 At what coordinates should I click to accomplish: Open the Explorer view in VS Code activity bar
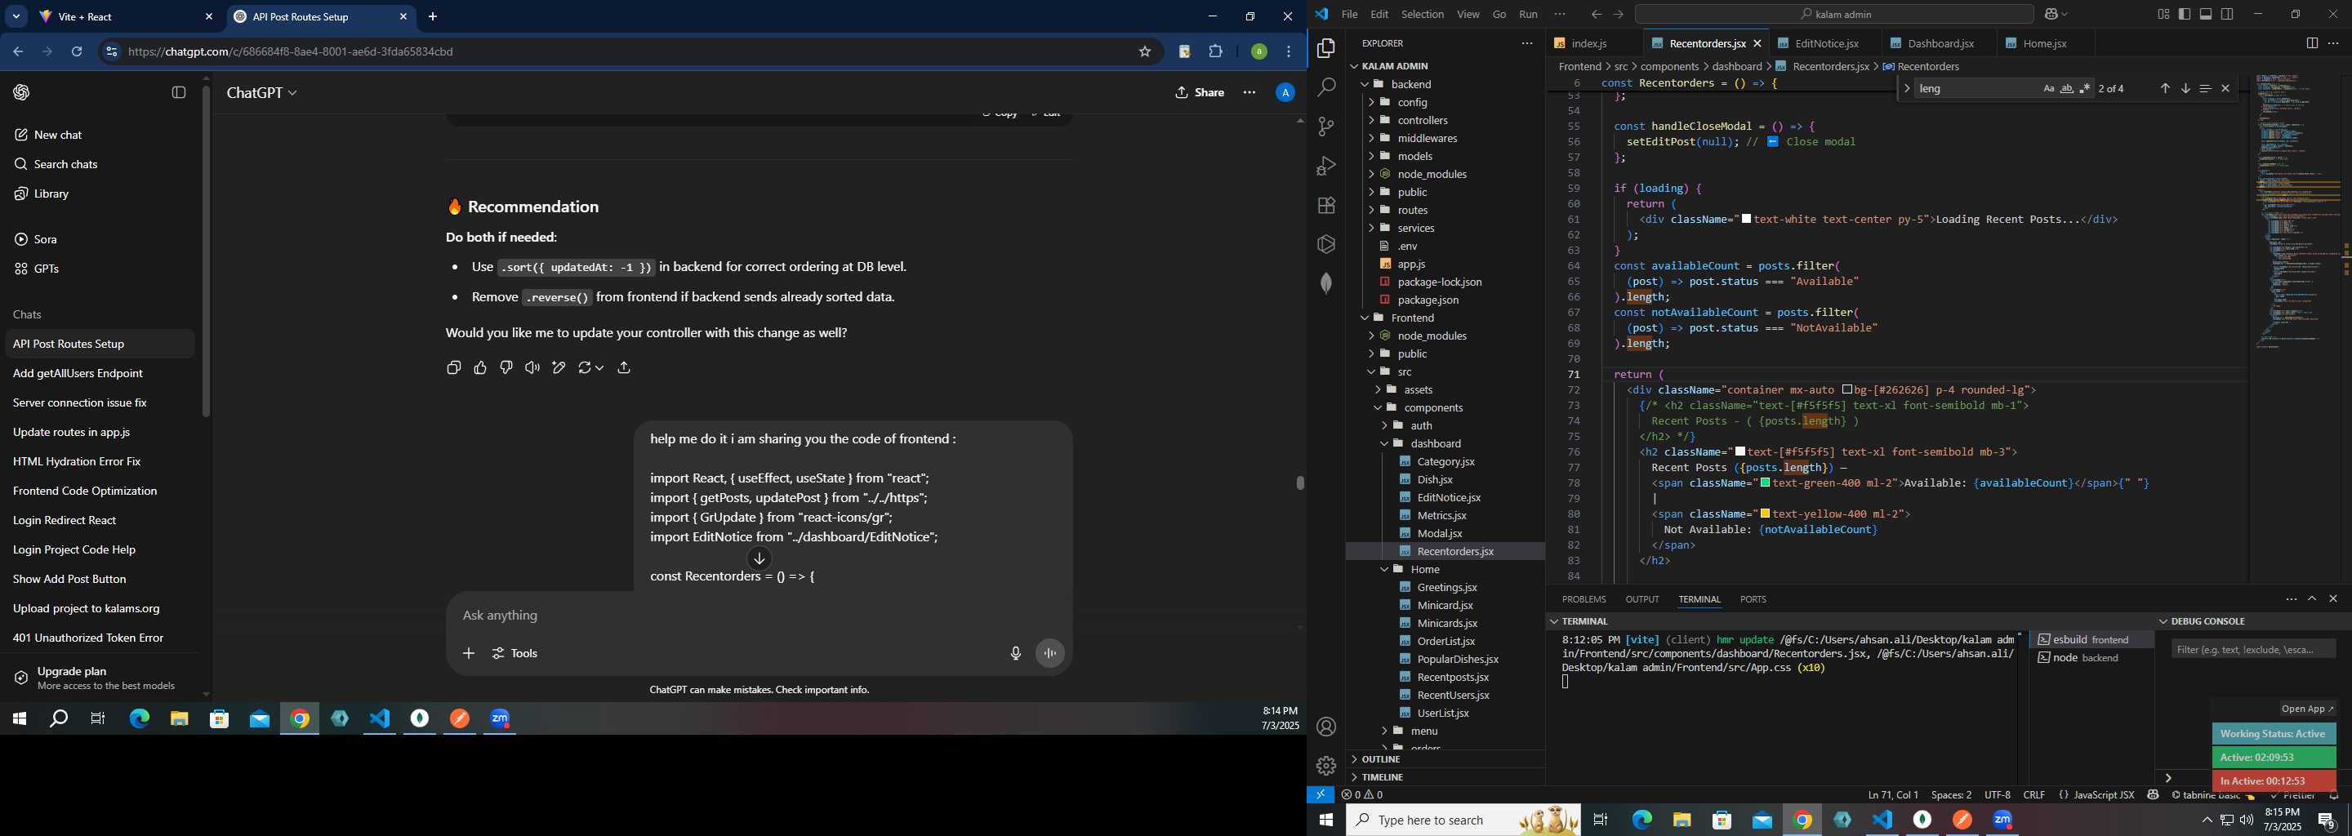1325,48
